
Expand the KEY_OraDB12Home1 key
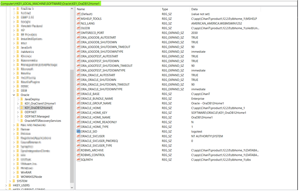pyautogui.click(x=18, y=108)
